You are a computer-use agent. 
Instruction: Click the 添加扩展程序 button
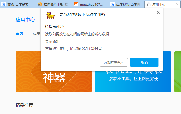[114, 62]
